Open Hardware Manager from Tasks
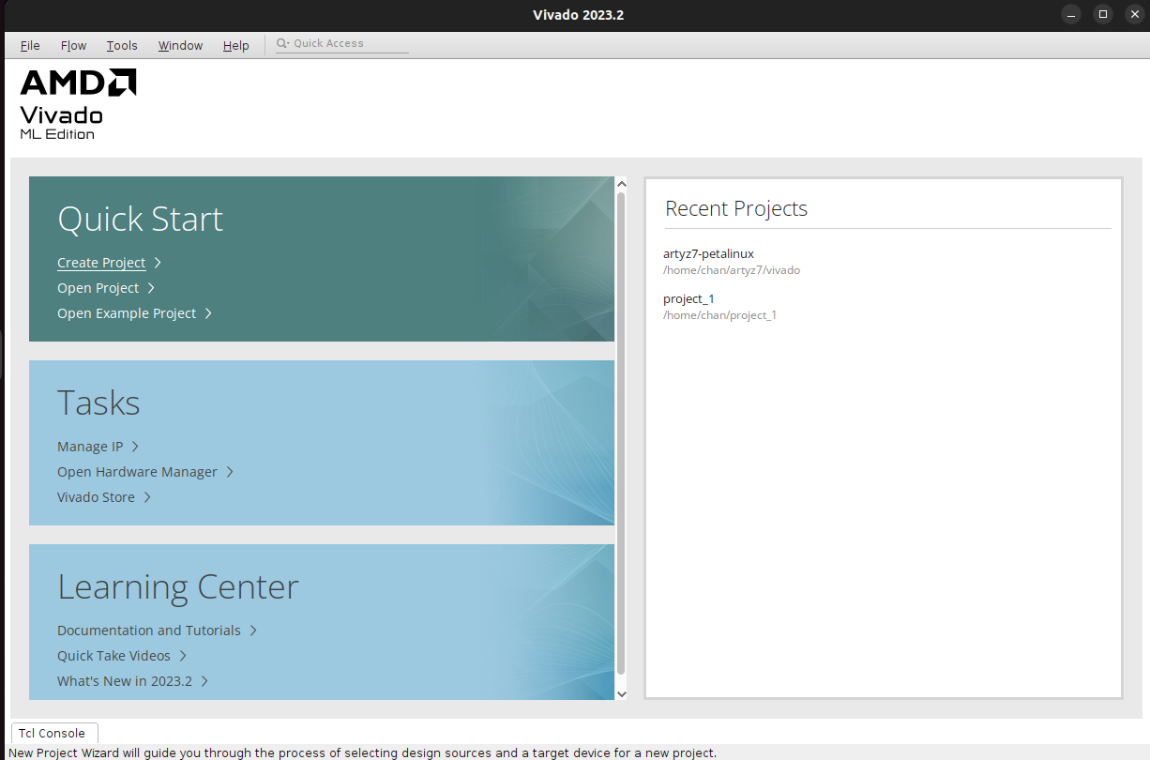The image size is (1150, 760). click(137, 472)
